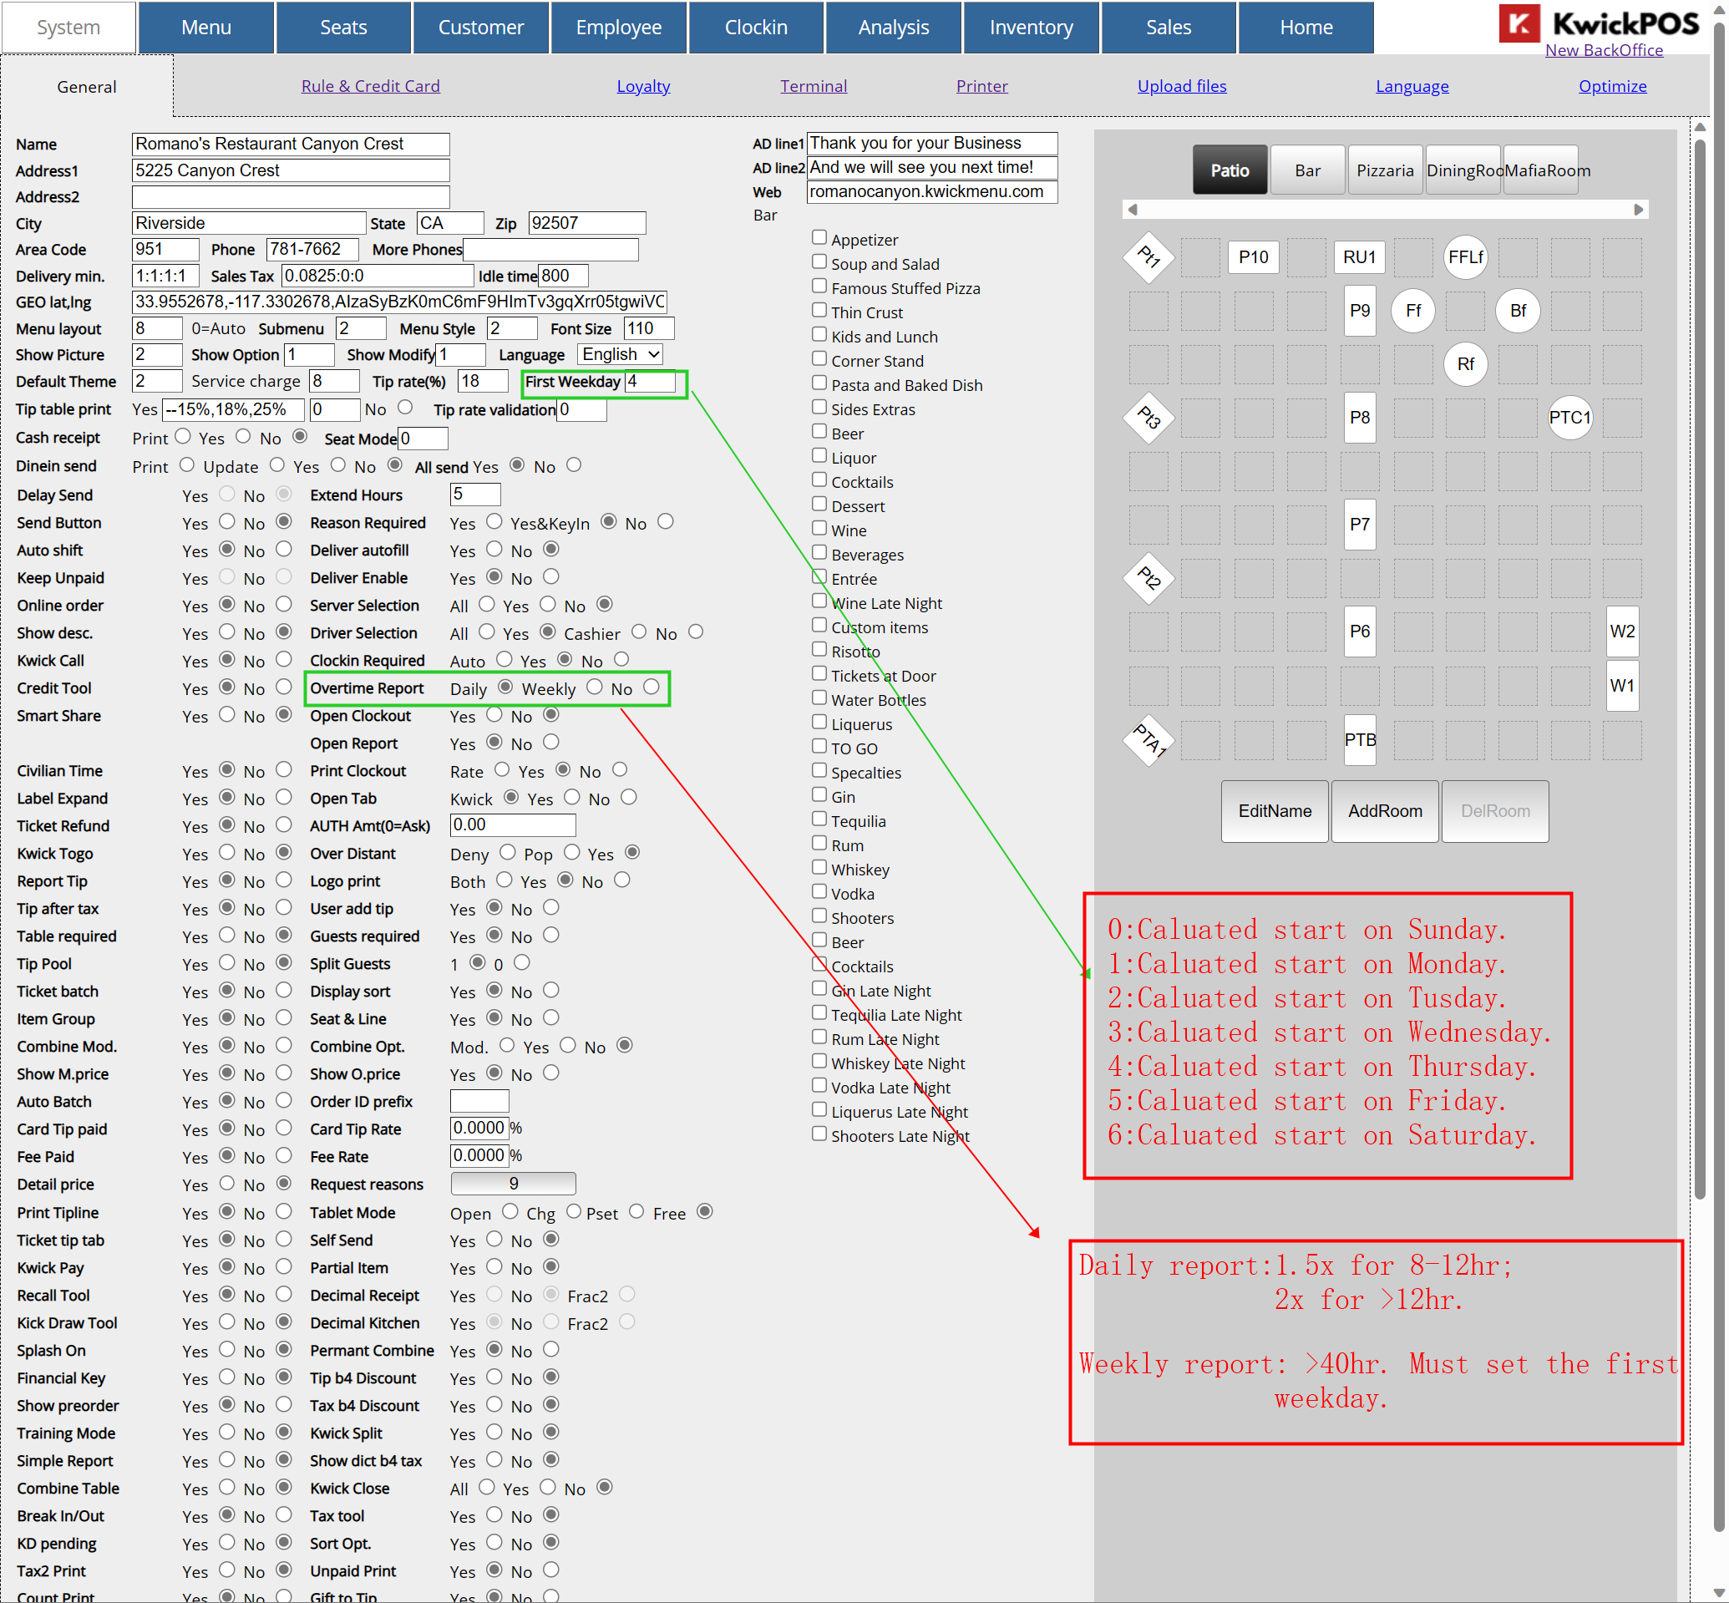The image size is (1729, 1603).
Task: Open the Menu top tab
Action: [206, 28]
